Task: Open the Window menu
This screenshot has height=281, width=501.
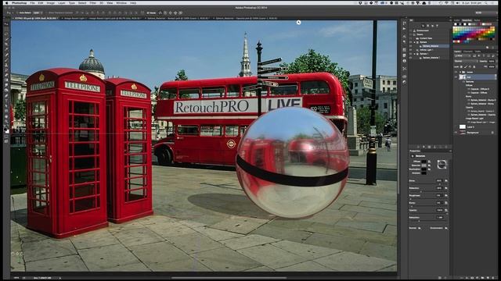Action: point(121,3)
